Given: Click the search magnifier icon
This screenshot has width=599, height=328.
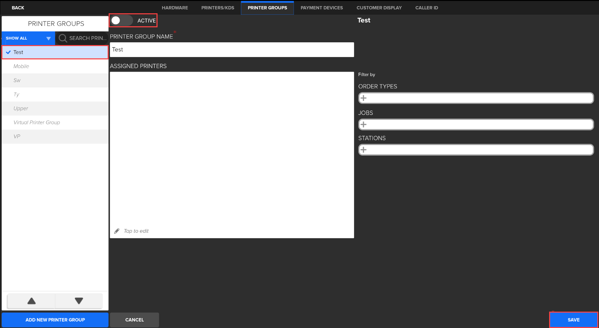Looking at the screenshot, I should 63,38.
